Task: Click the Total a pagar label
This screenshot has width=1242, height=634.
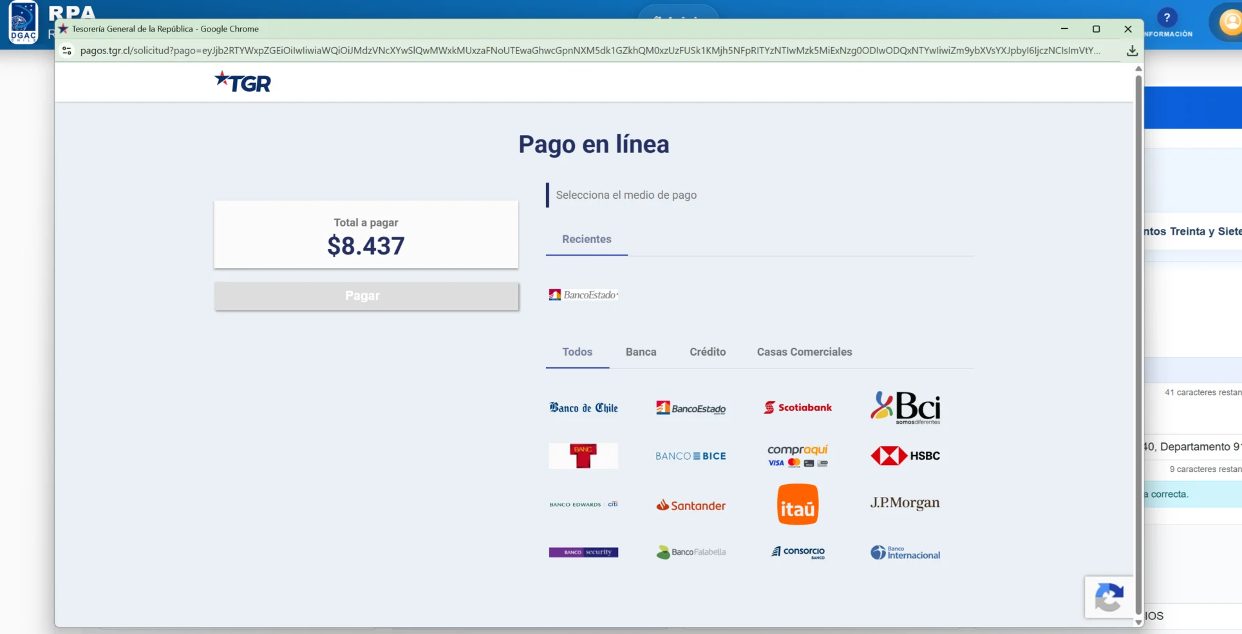Action: 366,222
